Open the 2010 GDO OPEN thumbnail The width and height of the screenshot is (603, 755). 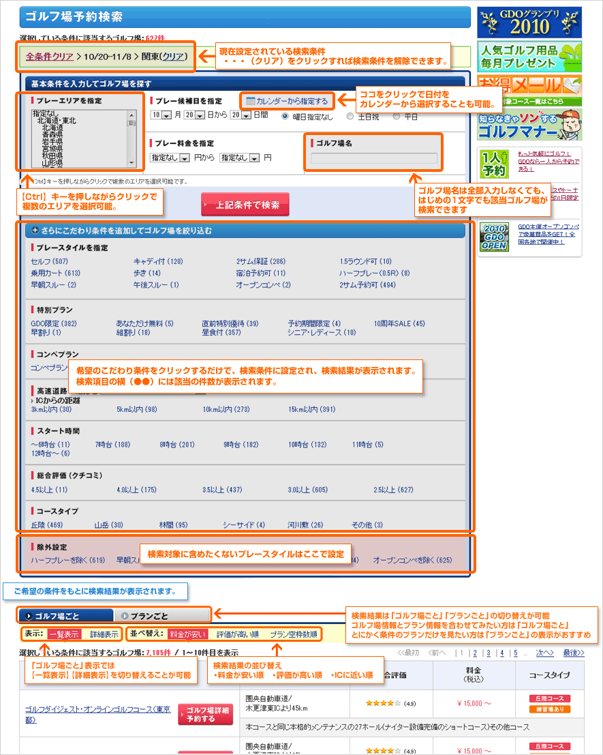click(x=494, y=237)
